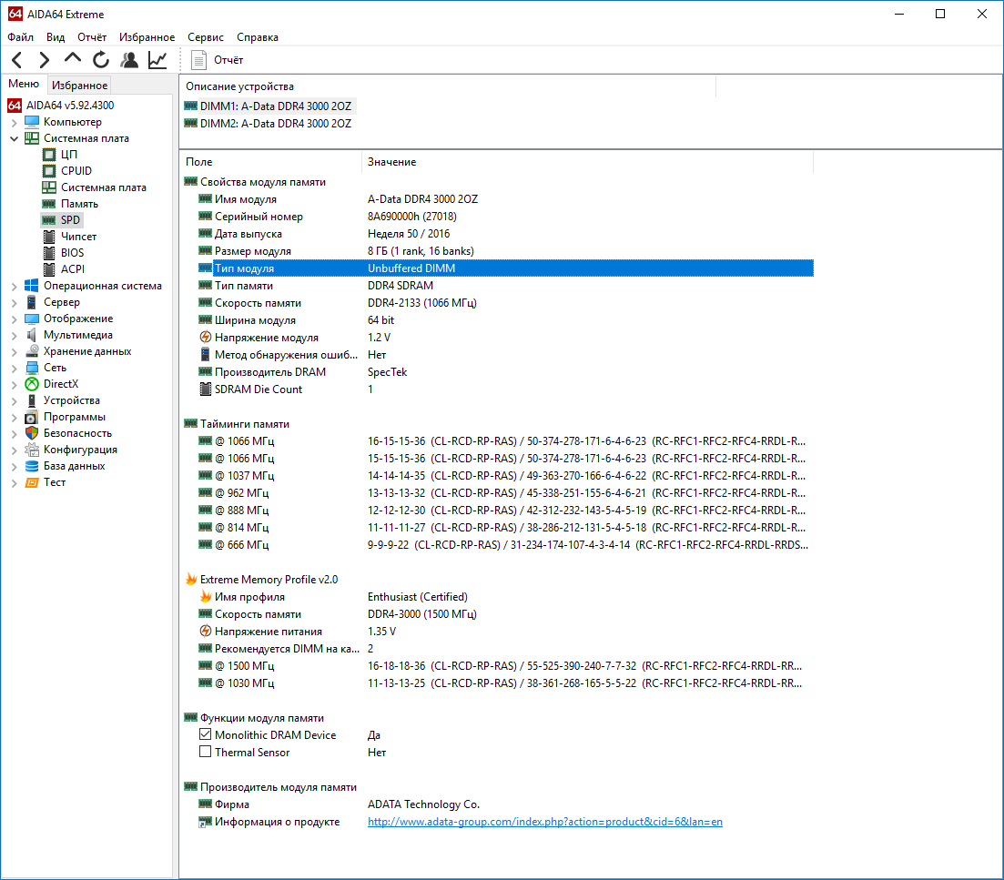Screen dimensions: 1004x880
Task: Select DIMM1: A-Data DDR4 3000 2OZ device
Action: 275,106
